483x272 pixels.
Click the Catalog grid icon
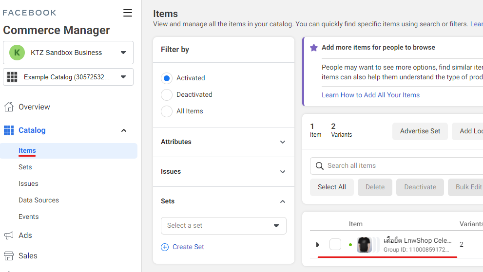tap(9, 130)
